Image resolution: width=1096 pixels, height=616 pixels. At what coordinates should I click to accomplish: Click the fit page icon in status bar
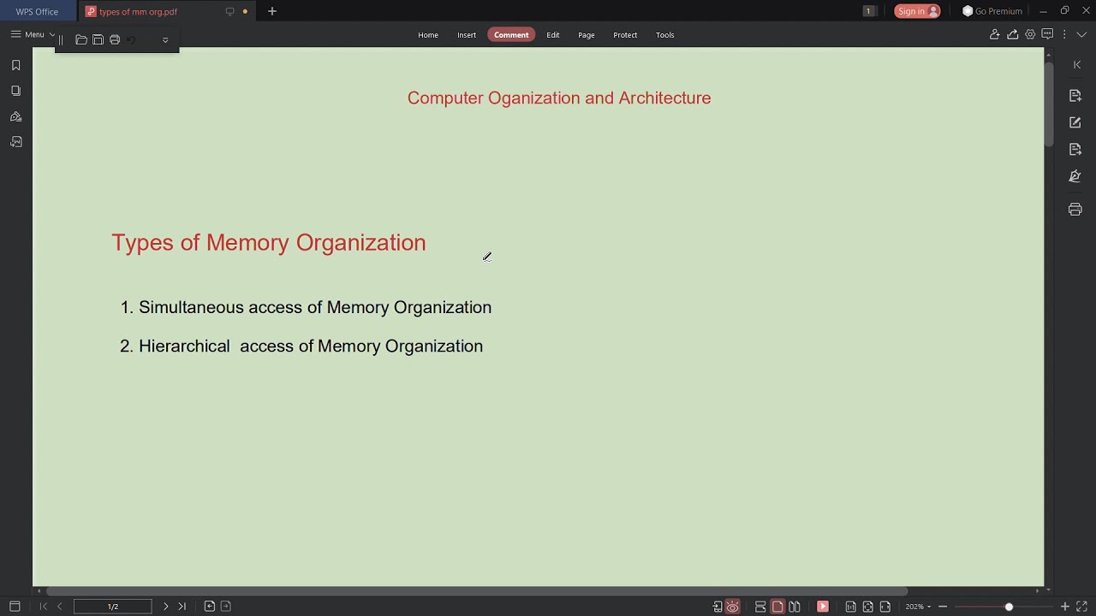click(x=885, y=607)
